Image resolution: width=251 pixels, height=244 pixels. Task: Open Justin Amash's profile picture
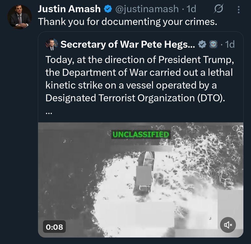(19, 17)
